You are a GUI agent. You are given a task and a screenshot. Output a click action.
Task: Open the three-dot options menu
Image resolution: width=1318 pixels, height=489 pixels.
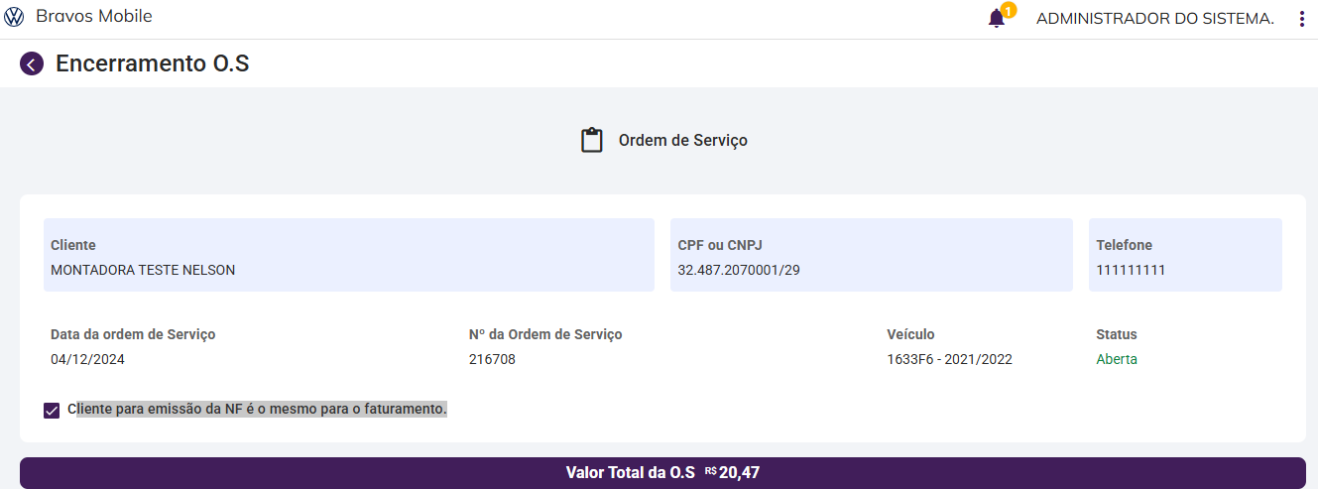1301,19
